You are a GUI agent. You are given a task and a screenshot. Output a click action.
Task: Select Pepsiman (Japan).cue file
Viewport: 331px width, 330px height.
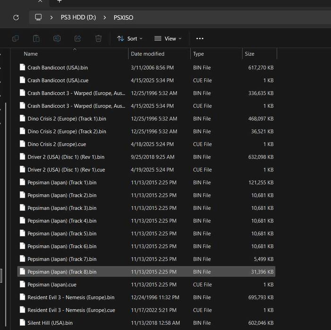coord(146,285)
